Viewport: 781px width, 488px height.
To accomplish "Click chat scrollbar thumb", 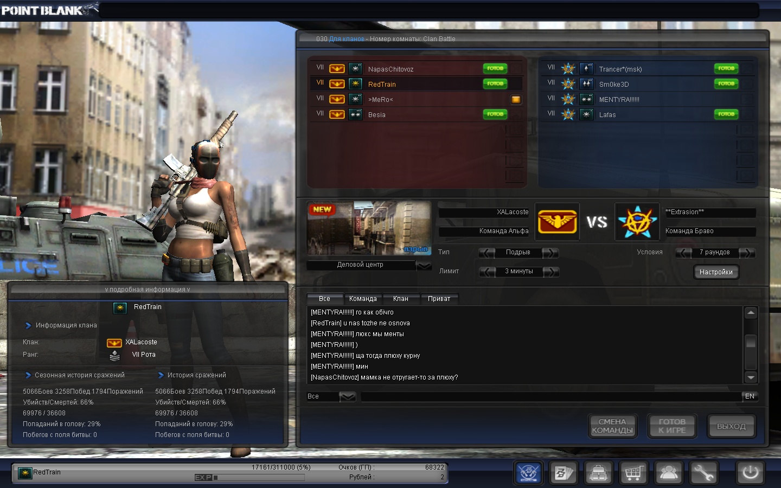I will 751,342.
